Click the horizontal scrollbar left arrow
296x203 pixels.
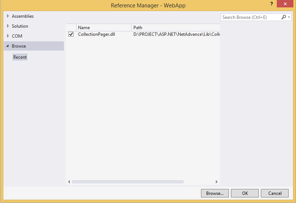click(x=69, y=182)
